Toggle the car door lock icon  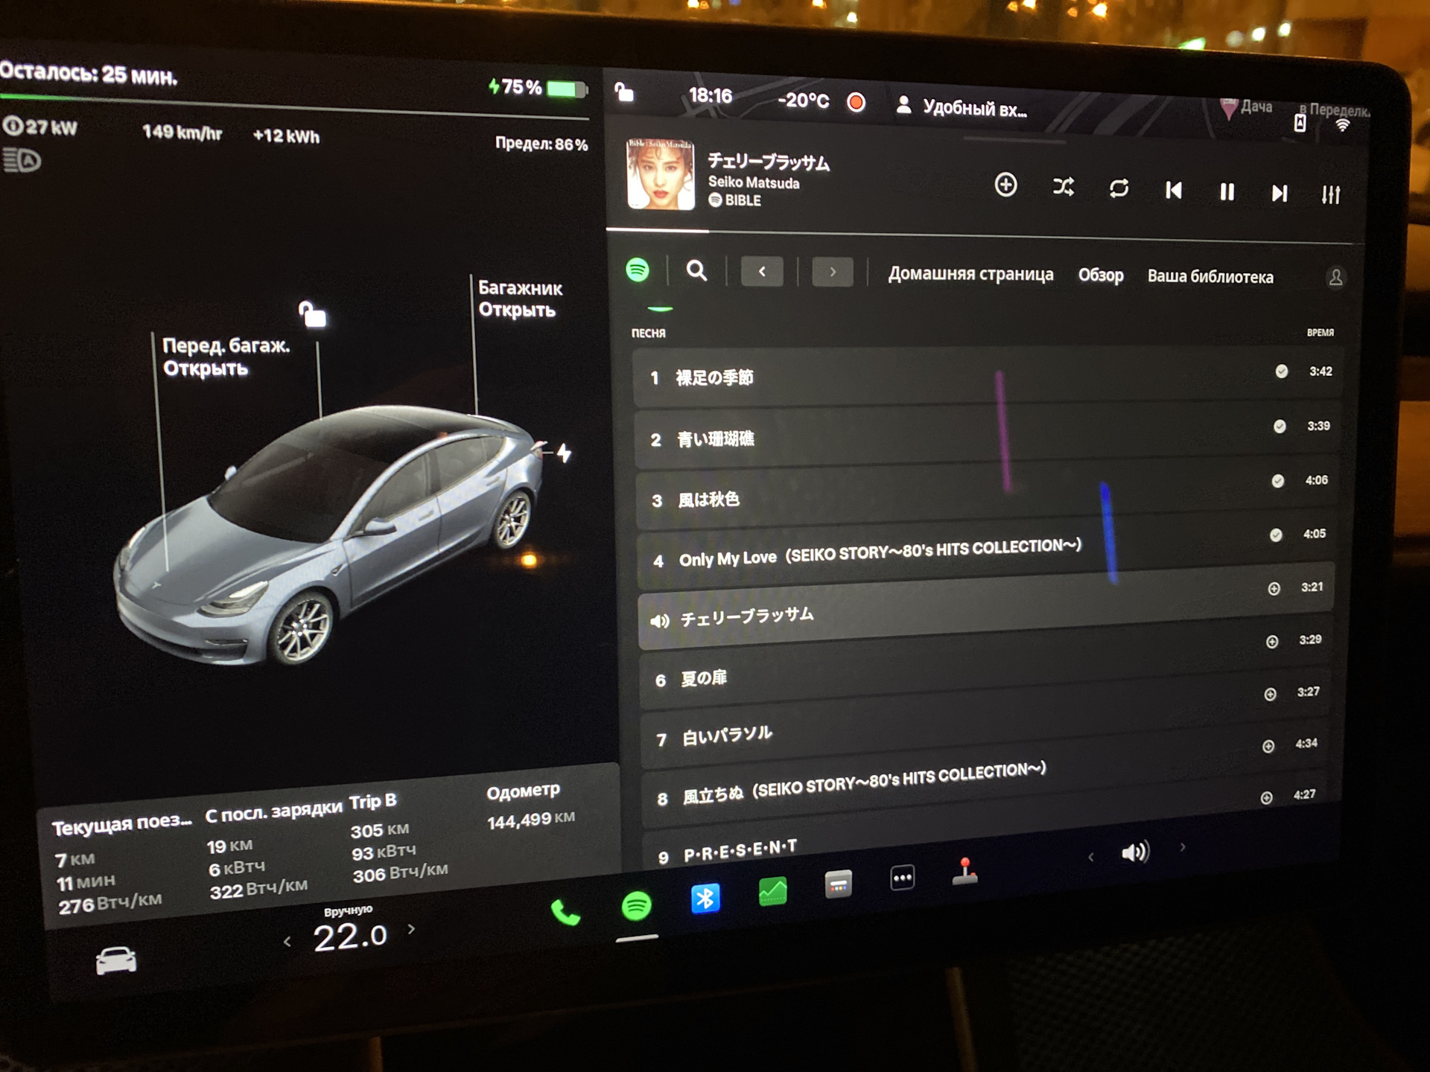pos(312,314)
